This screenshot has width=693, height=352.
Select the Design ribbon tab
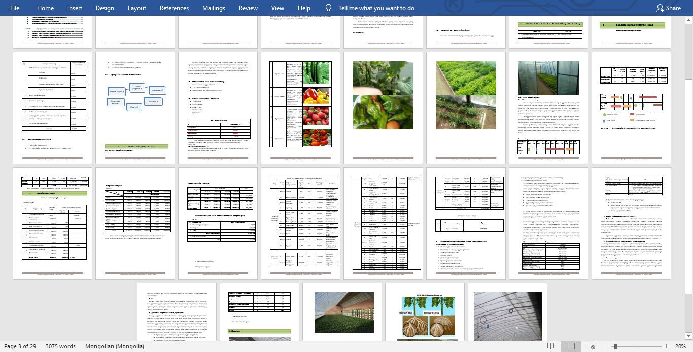pyautogui.click(x=105, y=8)
